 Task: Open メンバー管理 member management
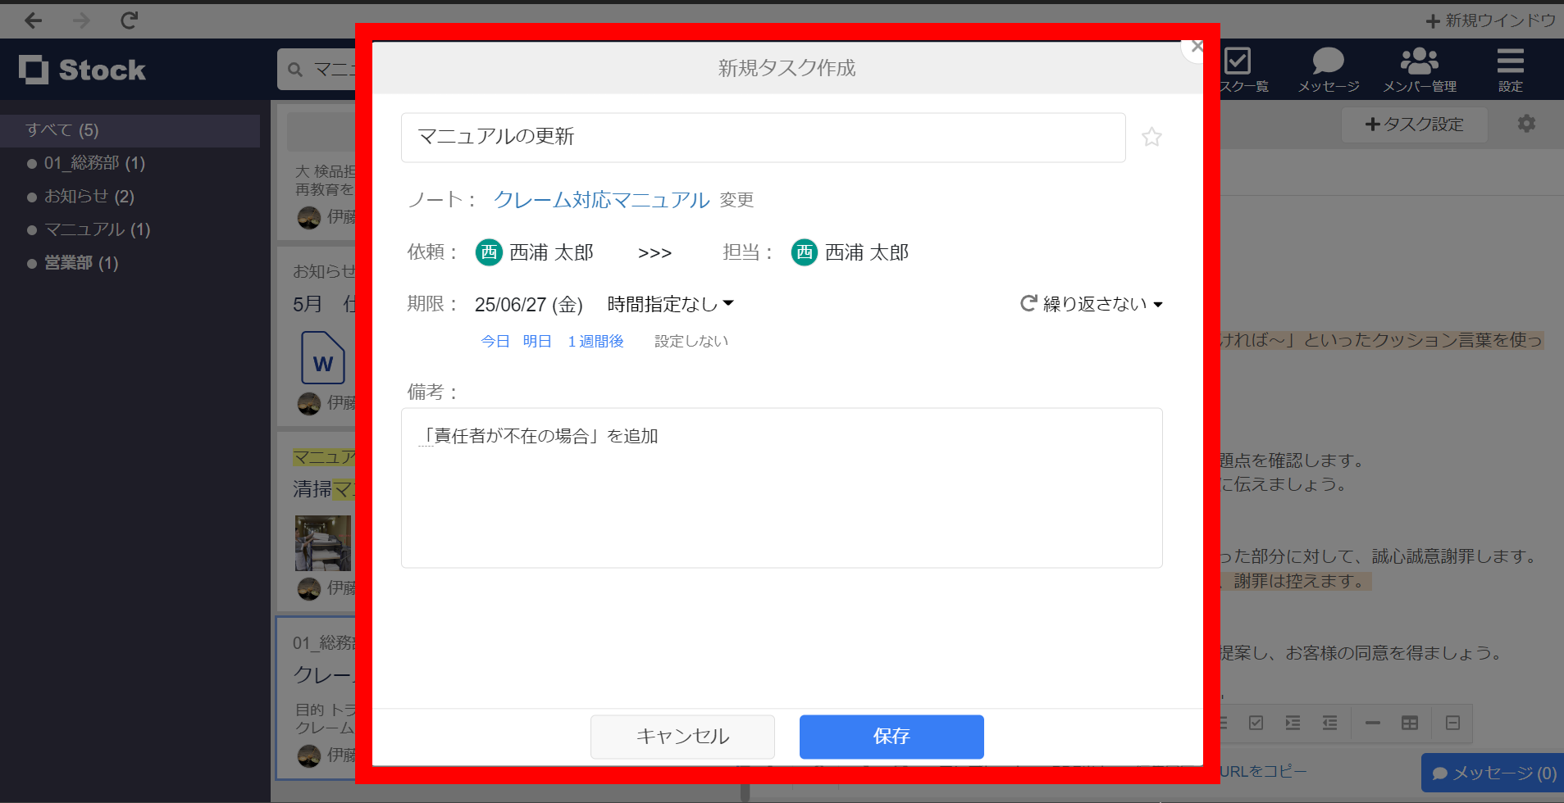point(1418,68)
